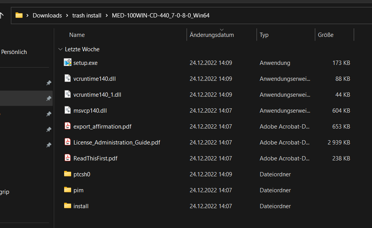Open the pim folder icon
The height and width of the screenshot is (228, 372).
click(x=67, y=190)
